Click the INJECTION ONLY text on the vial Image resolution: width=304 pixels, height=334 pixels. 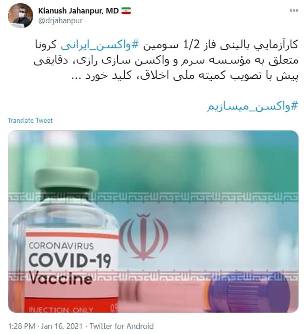pos(61,309)
